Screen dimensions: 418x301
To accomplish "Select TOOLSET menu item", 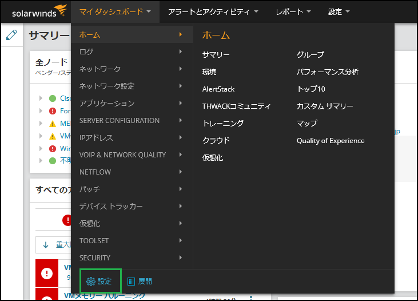I will [132, 241].
